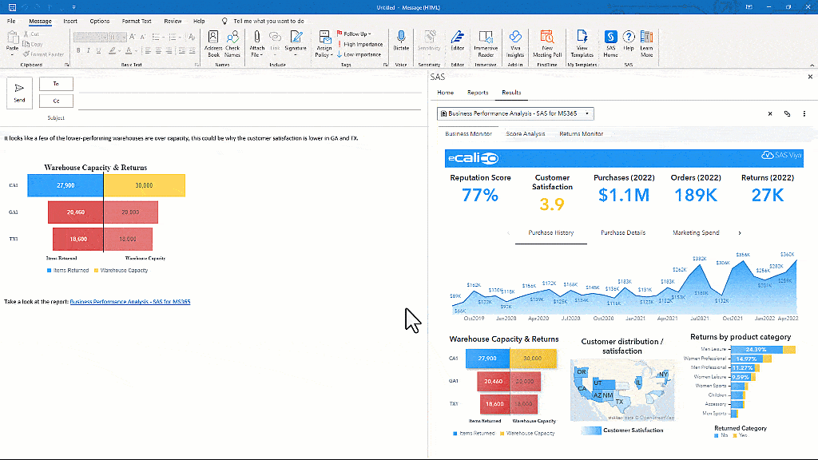818x460 pixels.
Task: Click the Tell me what you want search box
Action: (x=268, y=22)
